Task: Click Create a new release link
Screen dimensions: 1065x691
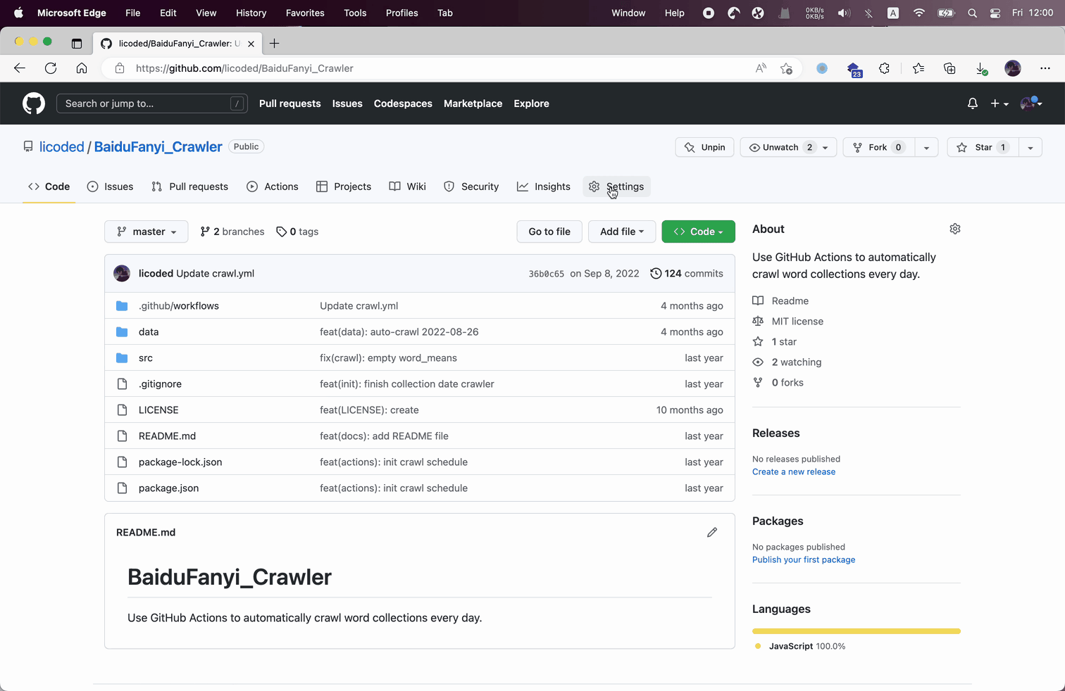Action: pyautogui.click(x=794, y=472)
